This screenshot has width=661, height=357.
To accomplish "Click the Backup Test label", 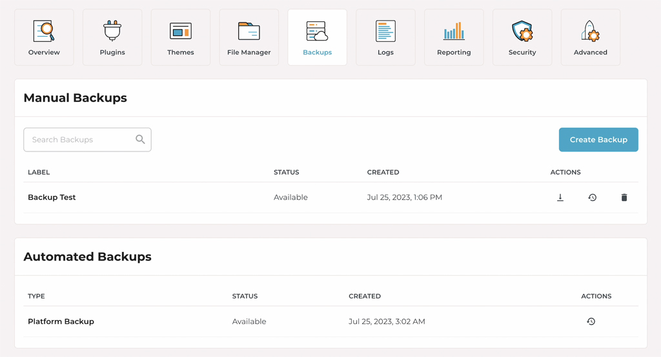I will pyautogui.click(x=52, y=197).
